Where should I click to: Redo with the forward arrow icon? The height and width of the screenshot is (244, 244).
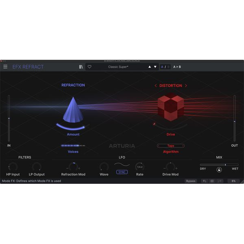pos(220,181)
